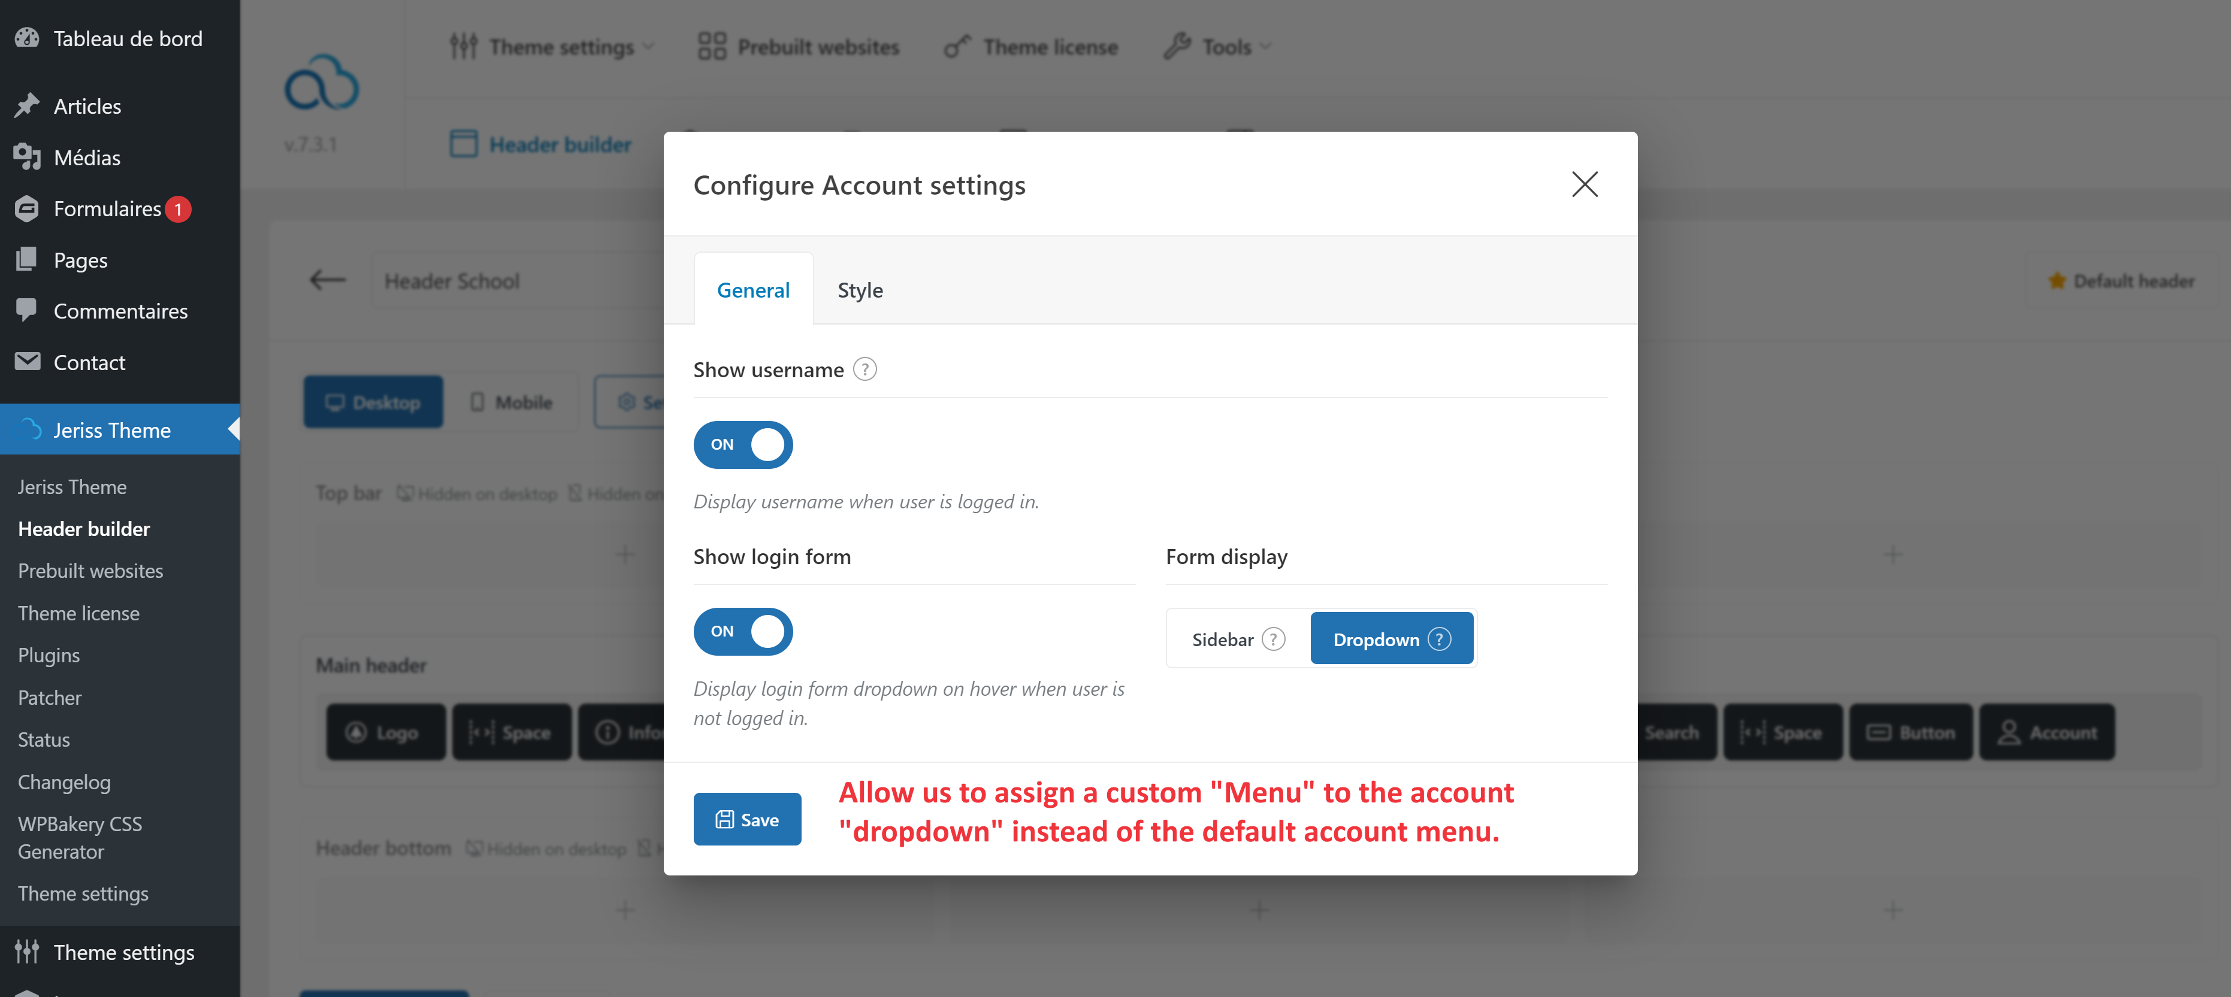Viewport: 2231px width, 997px height.
Task: Switch to the General tab
Action: pyautogui.click(x=752, y=289)
